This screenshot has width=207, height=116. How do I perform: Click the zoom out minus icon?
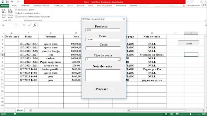181,114
